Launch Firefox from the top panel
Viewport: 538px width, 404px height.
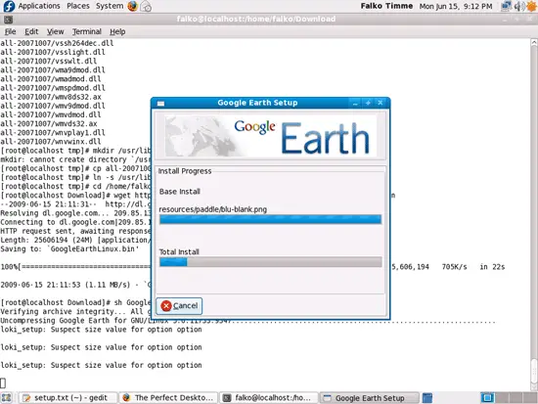coord(132,6)
